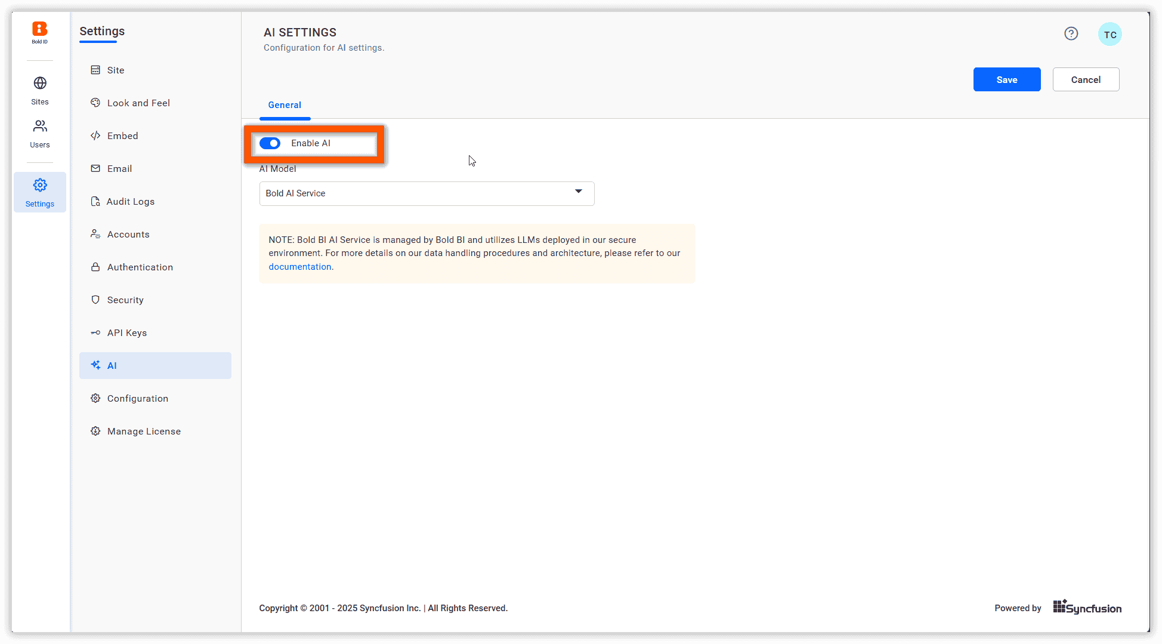Switch to the General tab

pyautogui.click(x=285, y=105)
